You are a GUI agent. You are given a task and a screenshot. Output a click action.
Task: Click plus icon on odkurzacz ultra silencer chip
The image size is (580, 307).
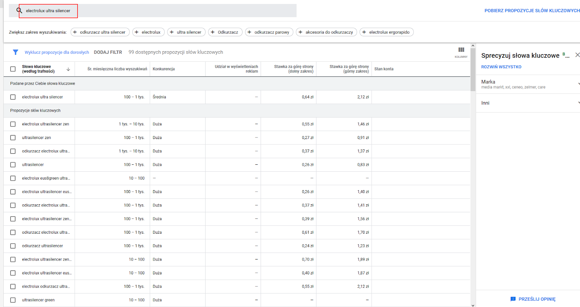click(x=75, y=32)
